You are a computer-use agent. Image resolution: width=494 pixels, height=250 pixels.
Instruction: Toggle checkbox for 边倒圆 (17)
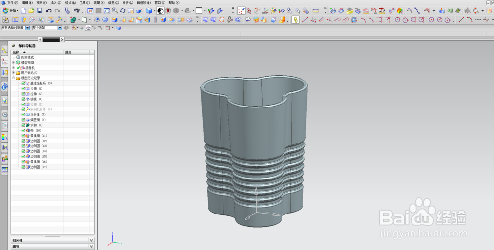[23, 167]
